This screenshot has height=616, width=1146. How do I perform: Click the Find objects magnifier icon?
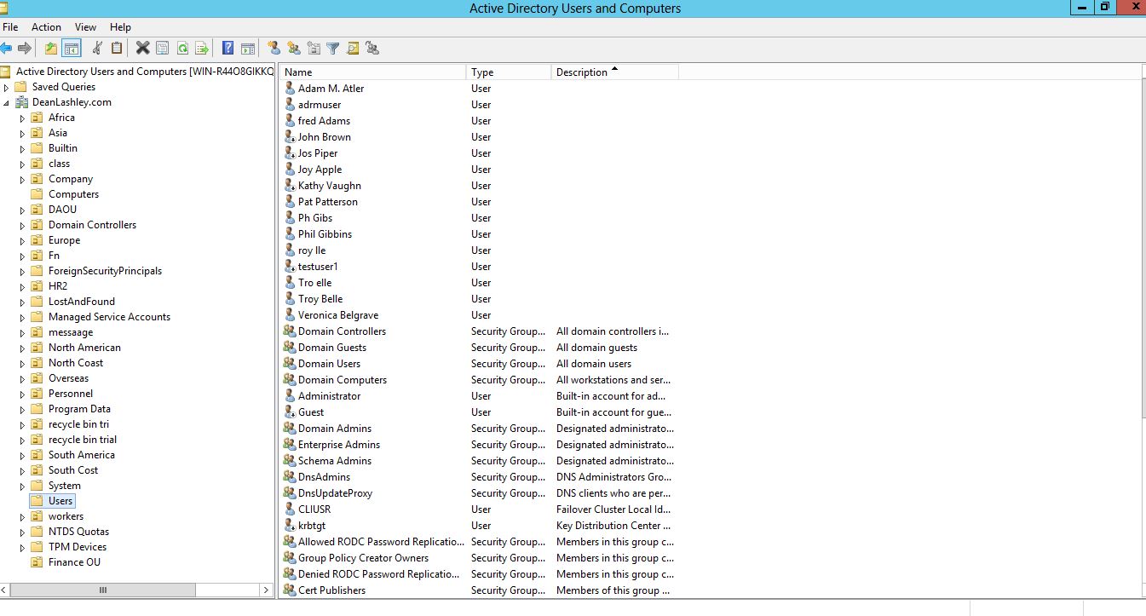point(353,49)
